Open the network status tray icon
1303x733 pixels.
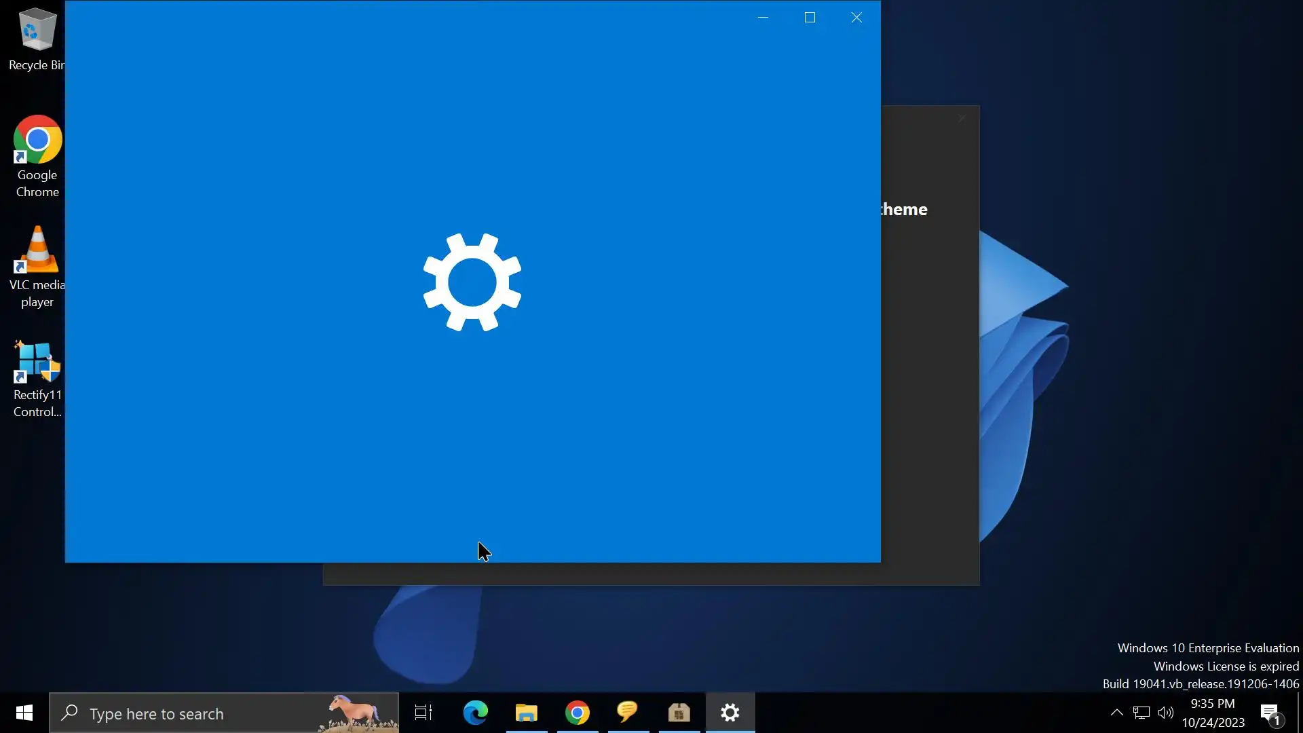tap(1141, 713)
